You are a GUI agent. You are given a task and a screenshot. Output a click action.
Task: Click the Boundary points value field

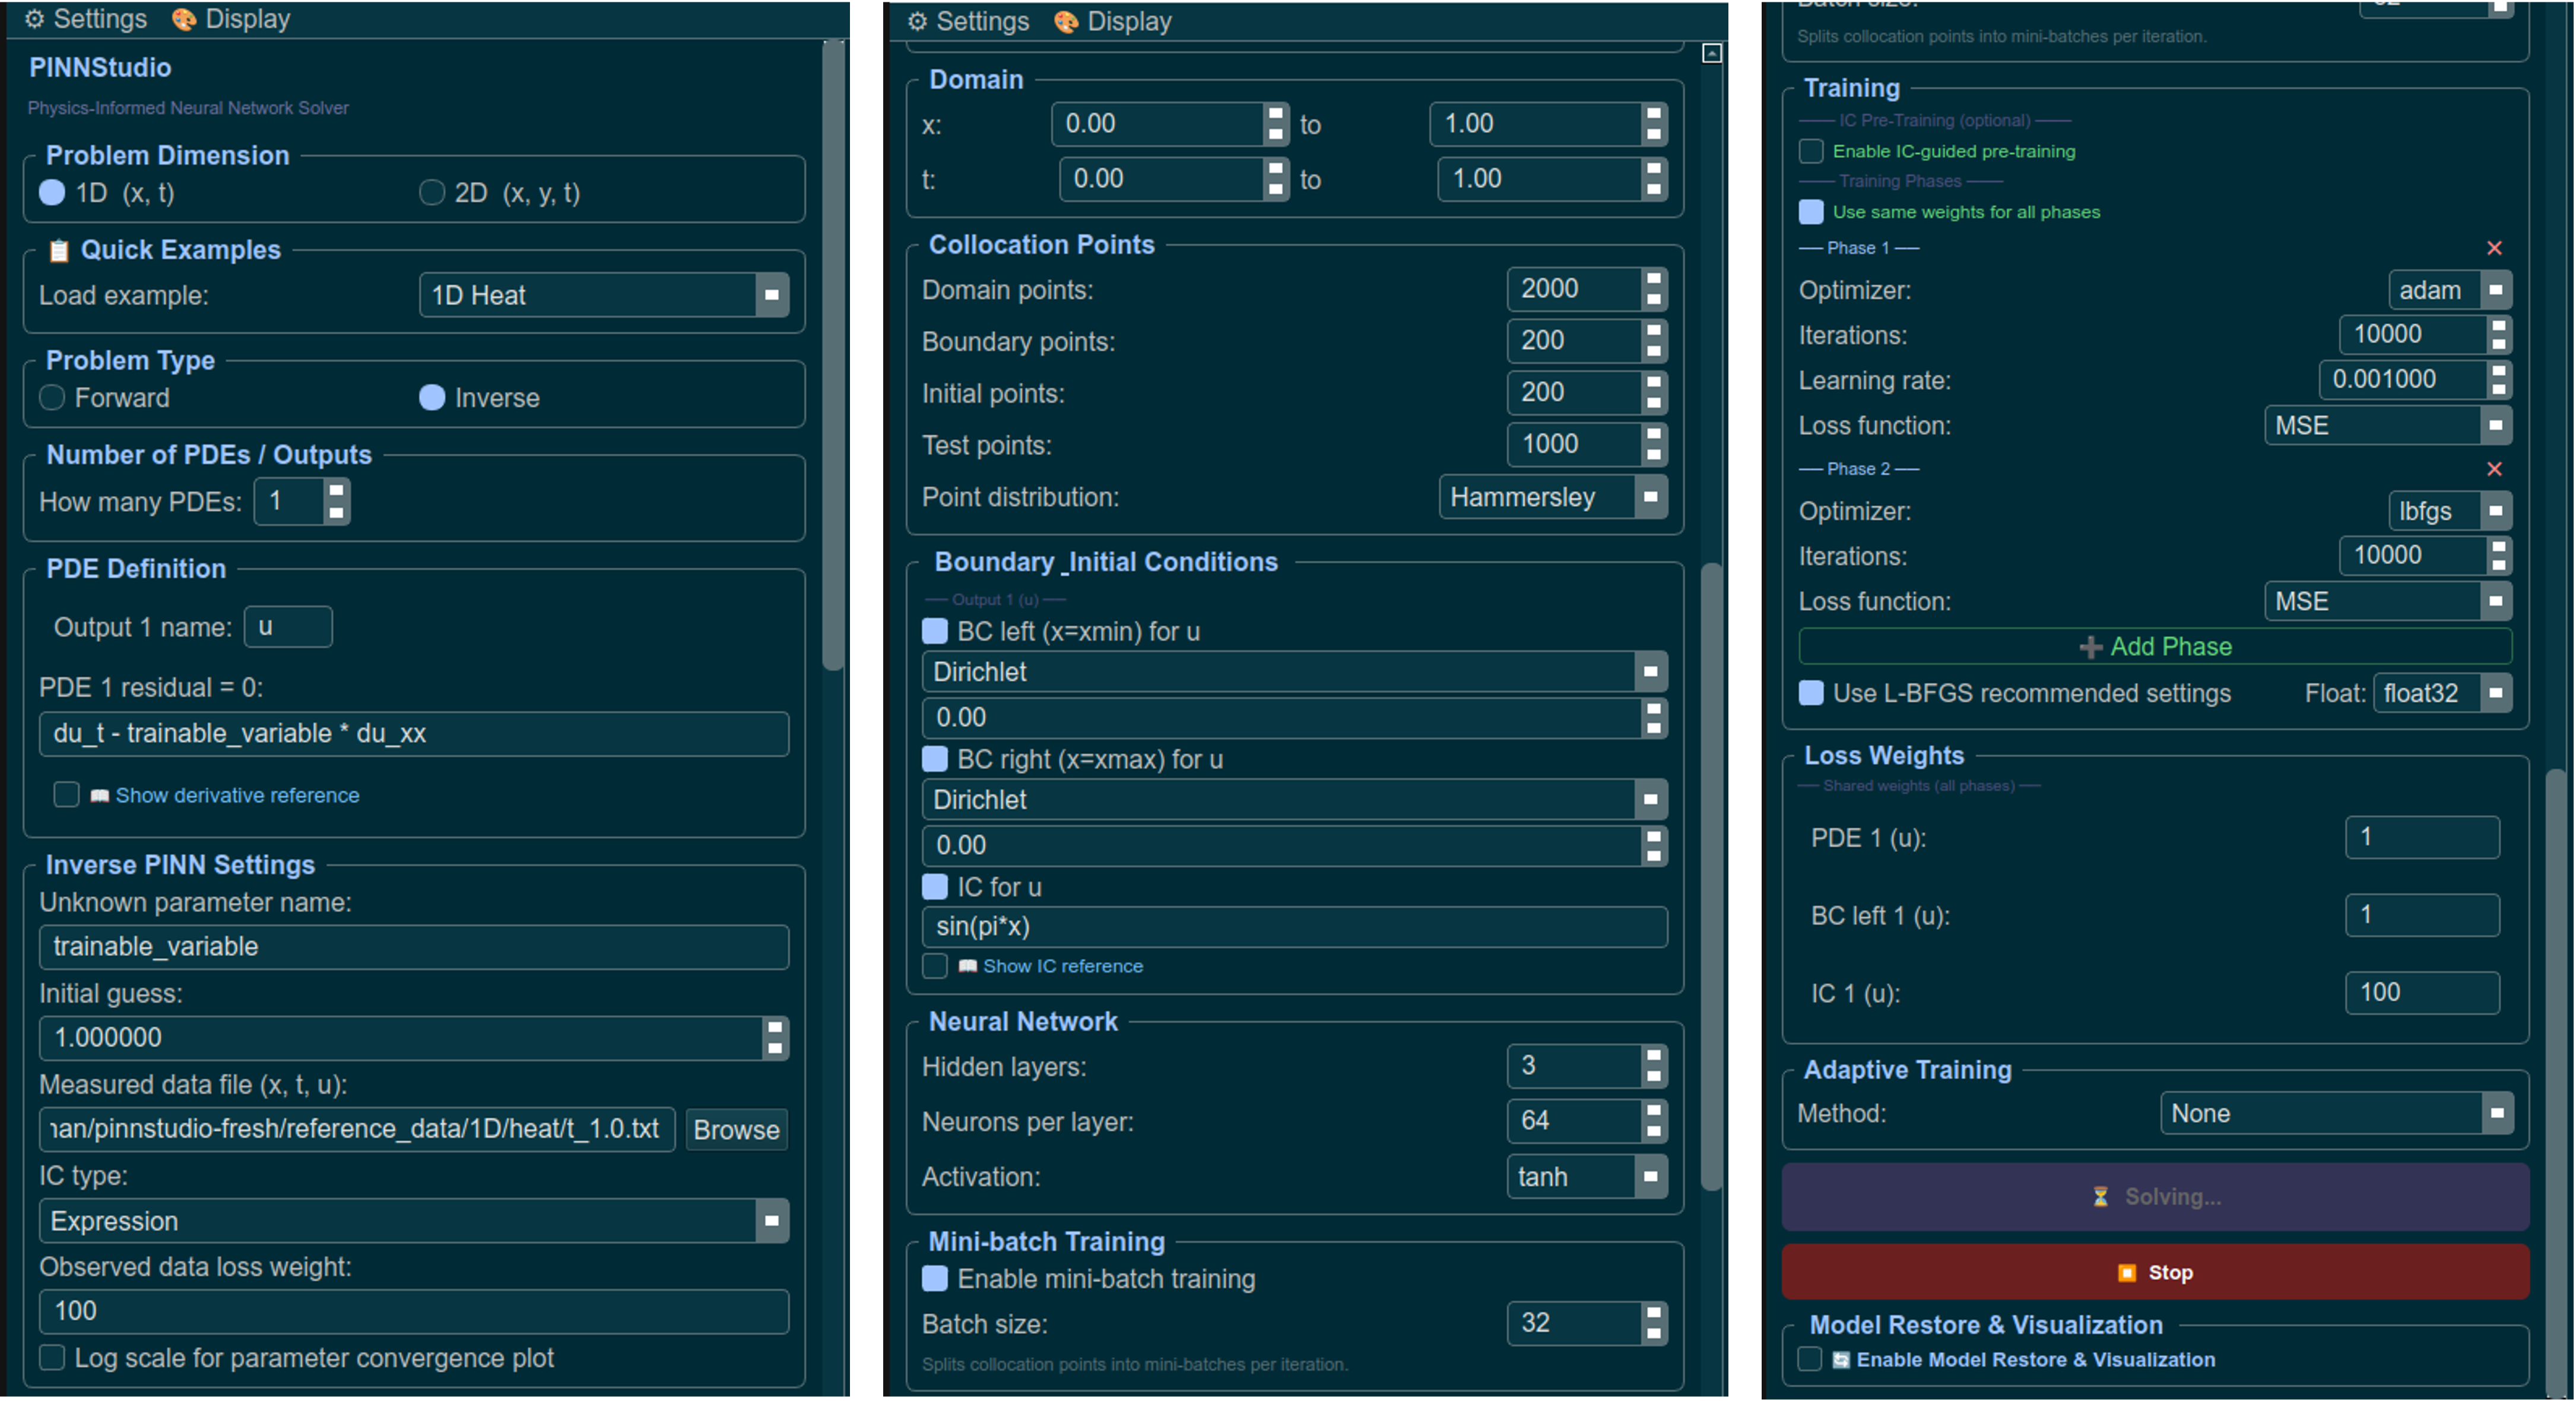[x=1587, y=341]
